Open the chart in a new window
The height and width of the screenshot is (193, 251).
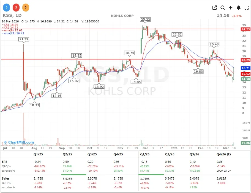point(215,8)
